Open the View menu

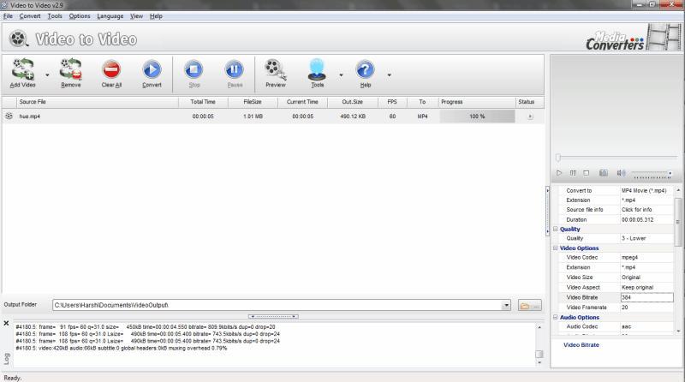pos(136,16)
